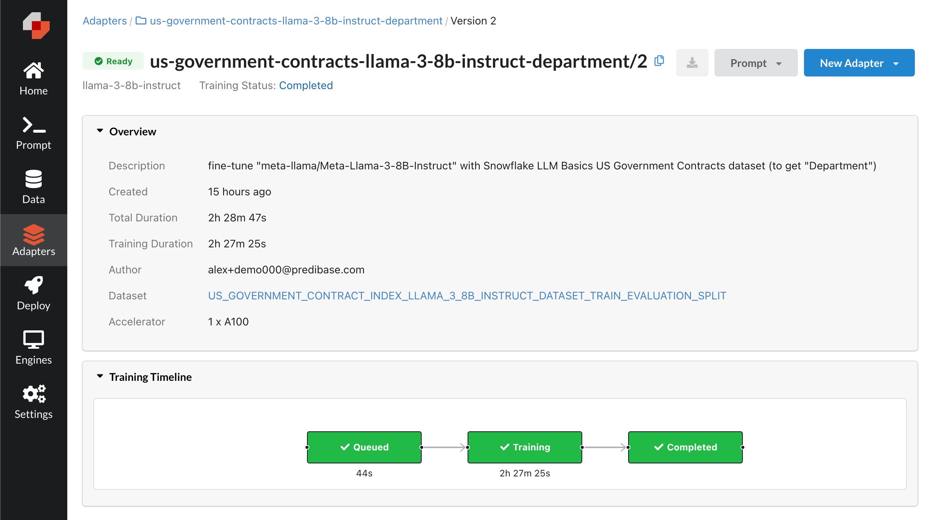Select the Training stage in timeline
Viewport: 929px width, 520px height.
(x=525, y=447)
